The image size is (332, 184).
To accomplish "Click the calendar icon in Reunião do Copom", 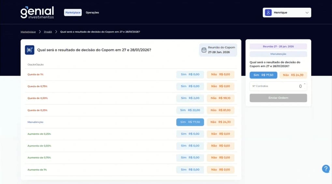I will (x=204, y=50).
